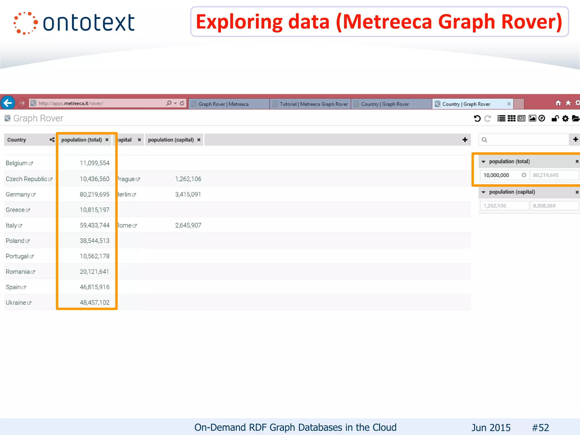Viewport: 580px width, 435px height.
Task: Close the active Country | Graph Rover tab
Action: coord(509,104)
